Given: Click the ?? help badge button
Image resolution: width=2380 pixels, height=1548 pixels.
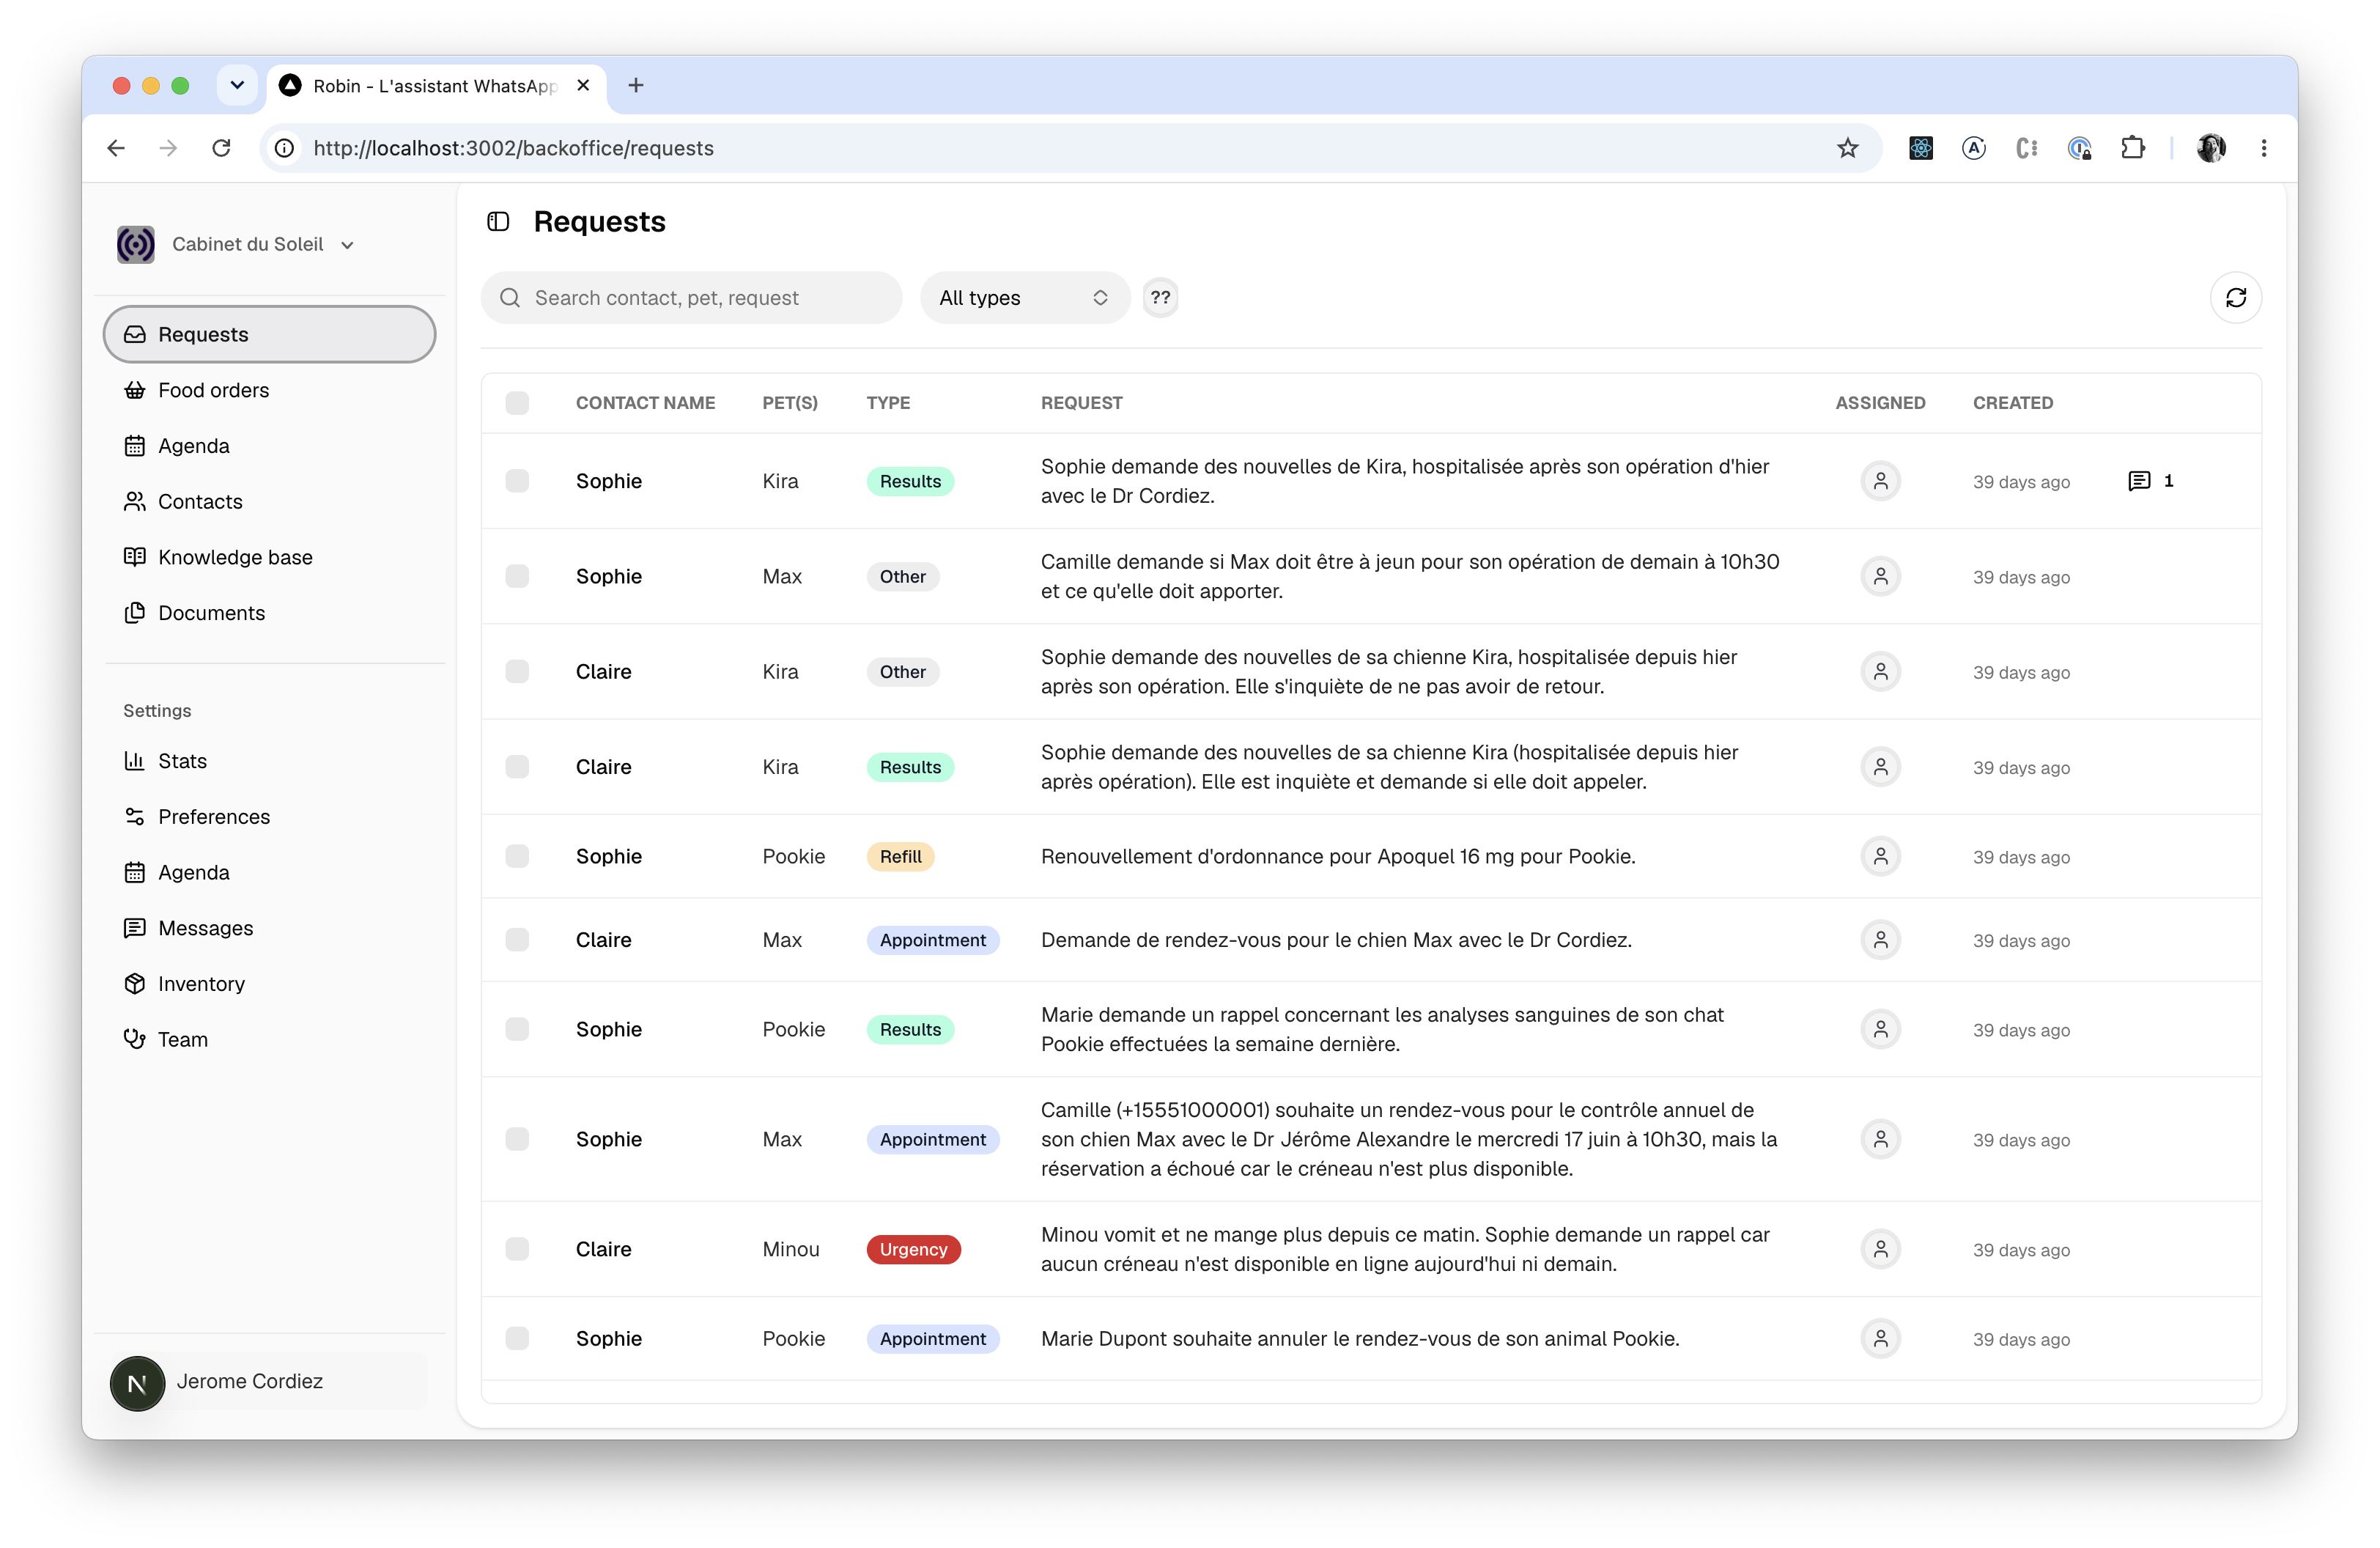Looking at the screenshot, I should tap(1160, 297).
